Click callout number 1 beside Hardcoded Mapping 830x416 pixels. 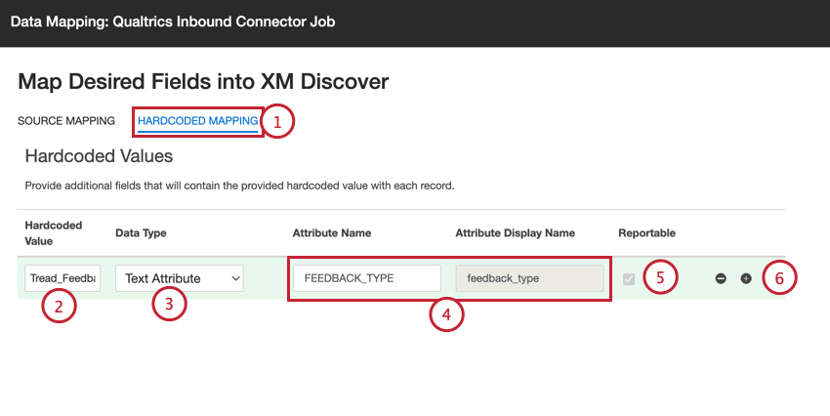click(277, 122)
